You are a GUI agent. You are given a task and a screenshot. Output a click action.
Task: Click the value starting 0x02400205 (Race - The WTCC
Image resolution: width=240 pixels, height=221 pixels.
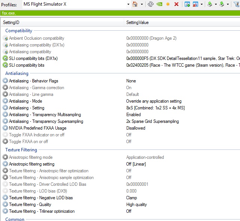pos(183,65)
